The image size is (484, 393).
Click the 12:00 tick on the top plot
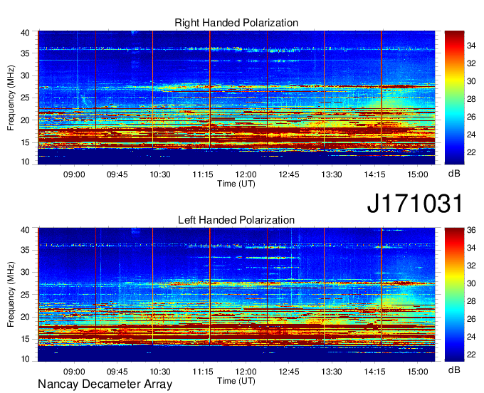click(x=246, y=174)
